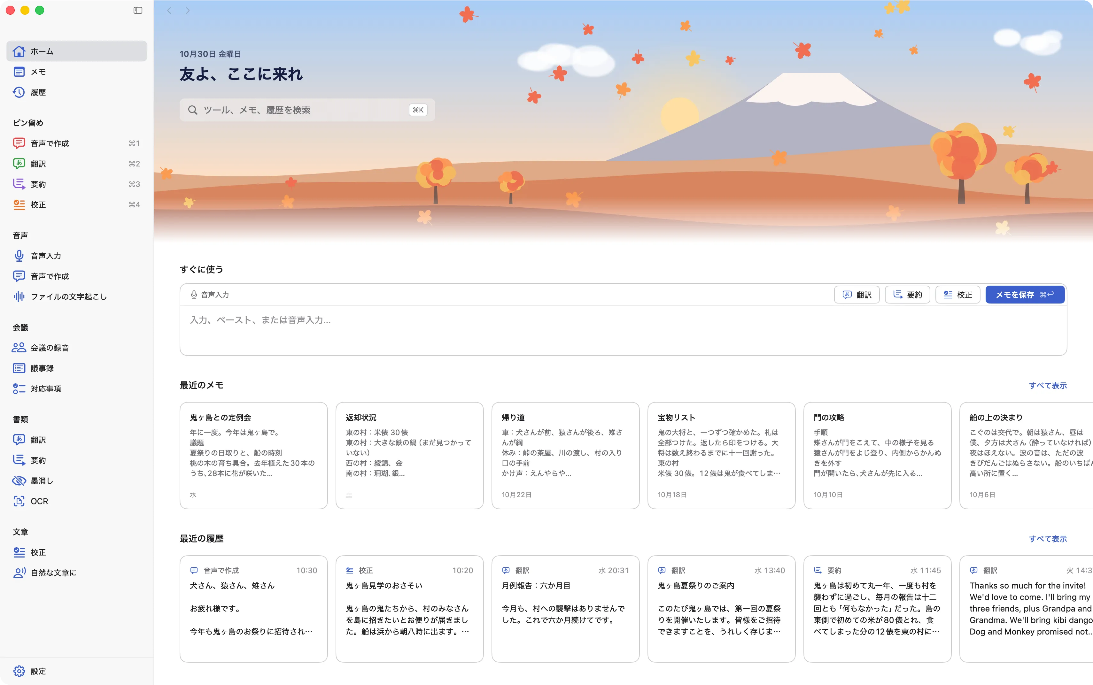Open ファイルの文字起こし waveform icon
Image resolution: width=1093 pixels, height=685 pixels.
pyautogui.click(x=19, y=296)
